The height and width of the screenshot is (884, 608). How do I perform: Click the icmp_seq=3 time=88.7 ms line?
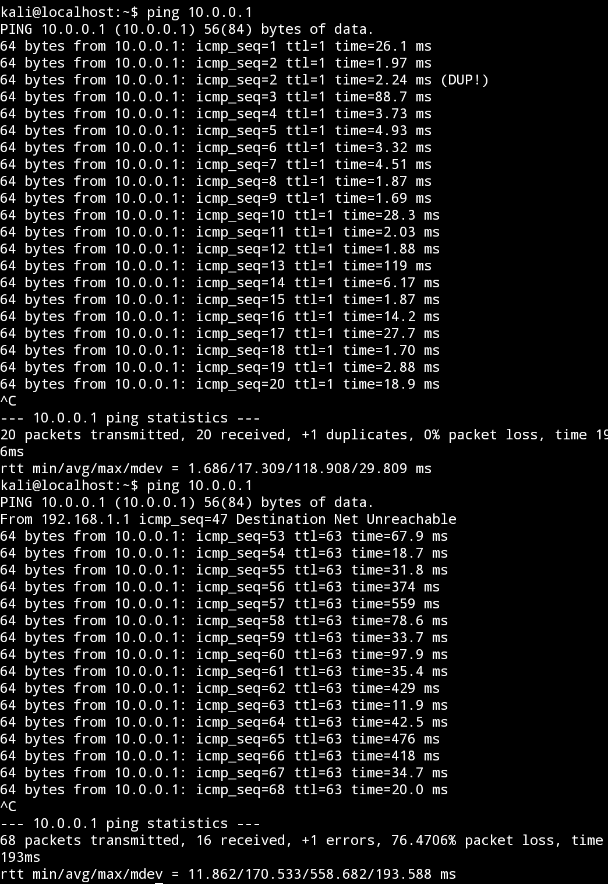pyautogui.click(x=216, y=96)
